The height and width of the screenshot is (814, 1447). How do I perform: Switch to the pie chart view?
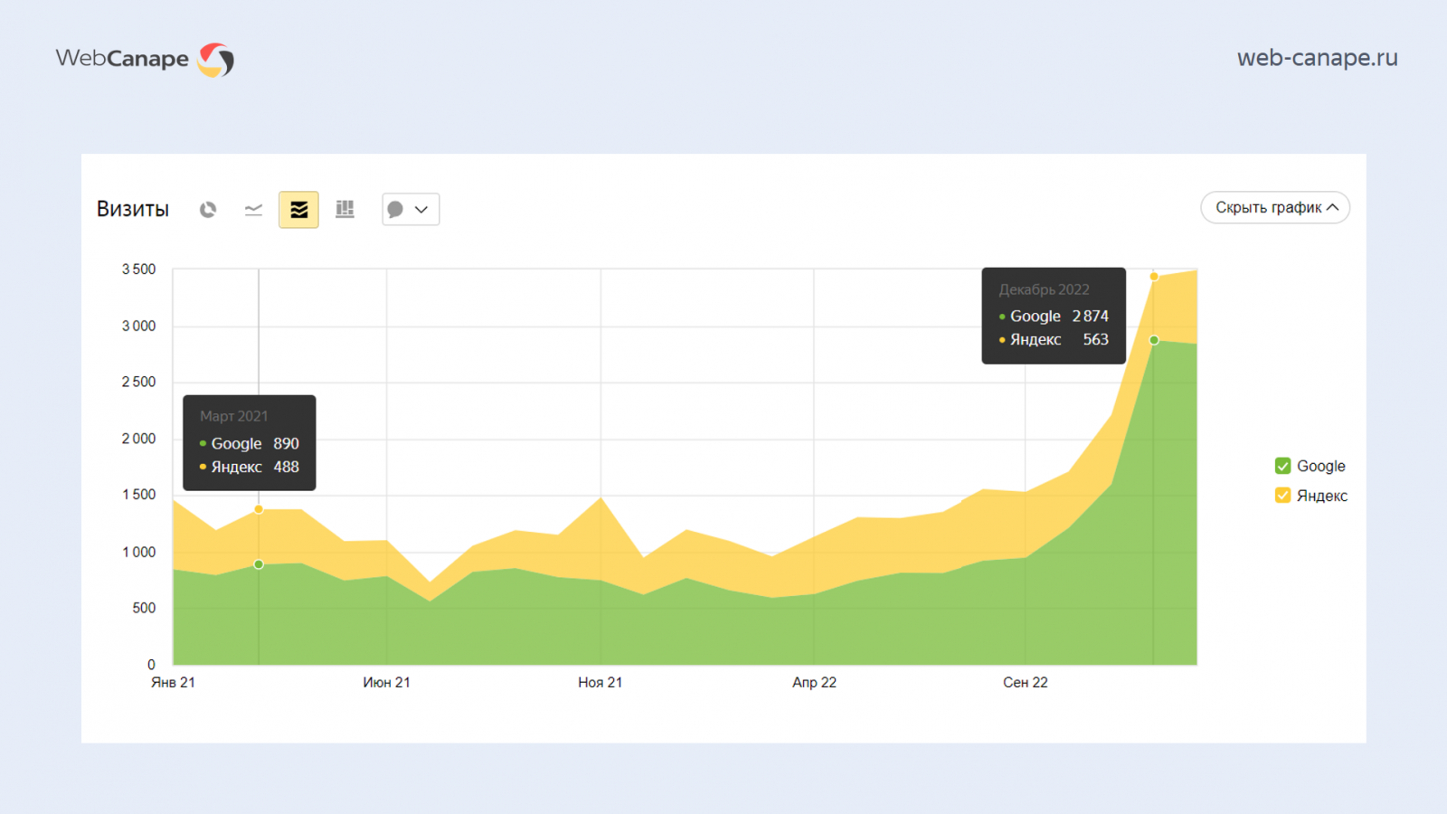pyautogui.click(x=208, y=210)
